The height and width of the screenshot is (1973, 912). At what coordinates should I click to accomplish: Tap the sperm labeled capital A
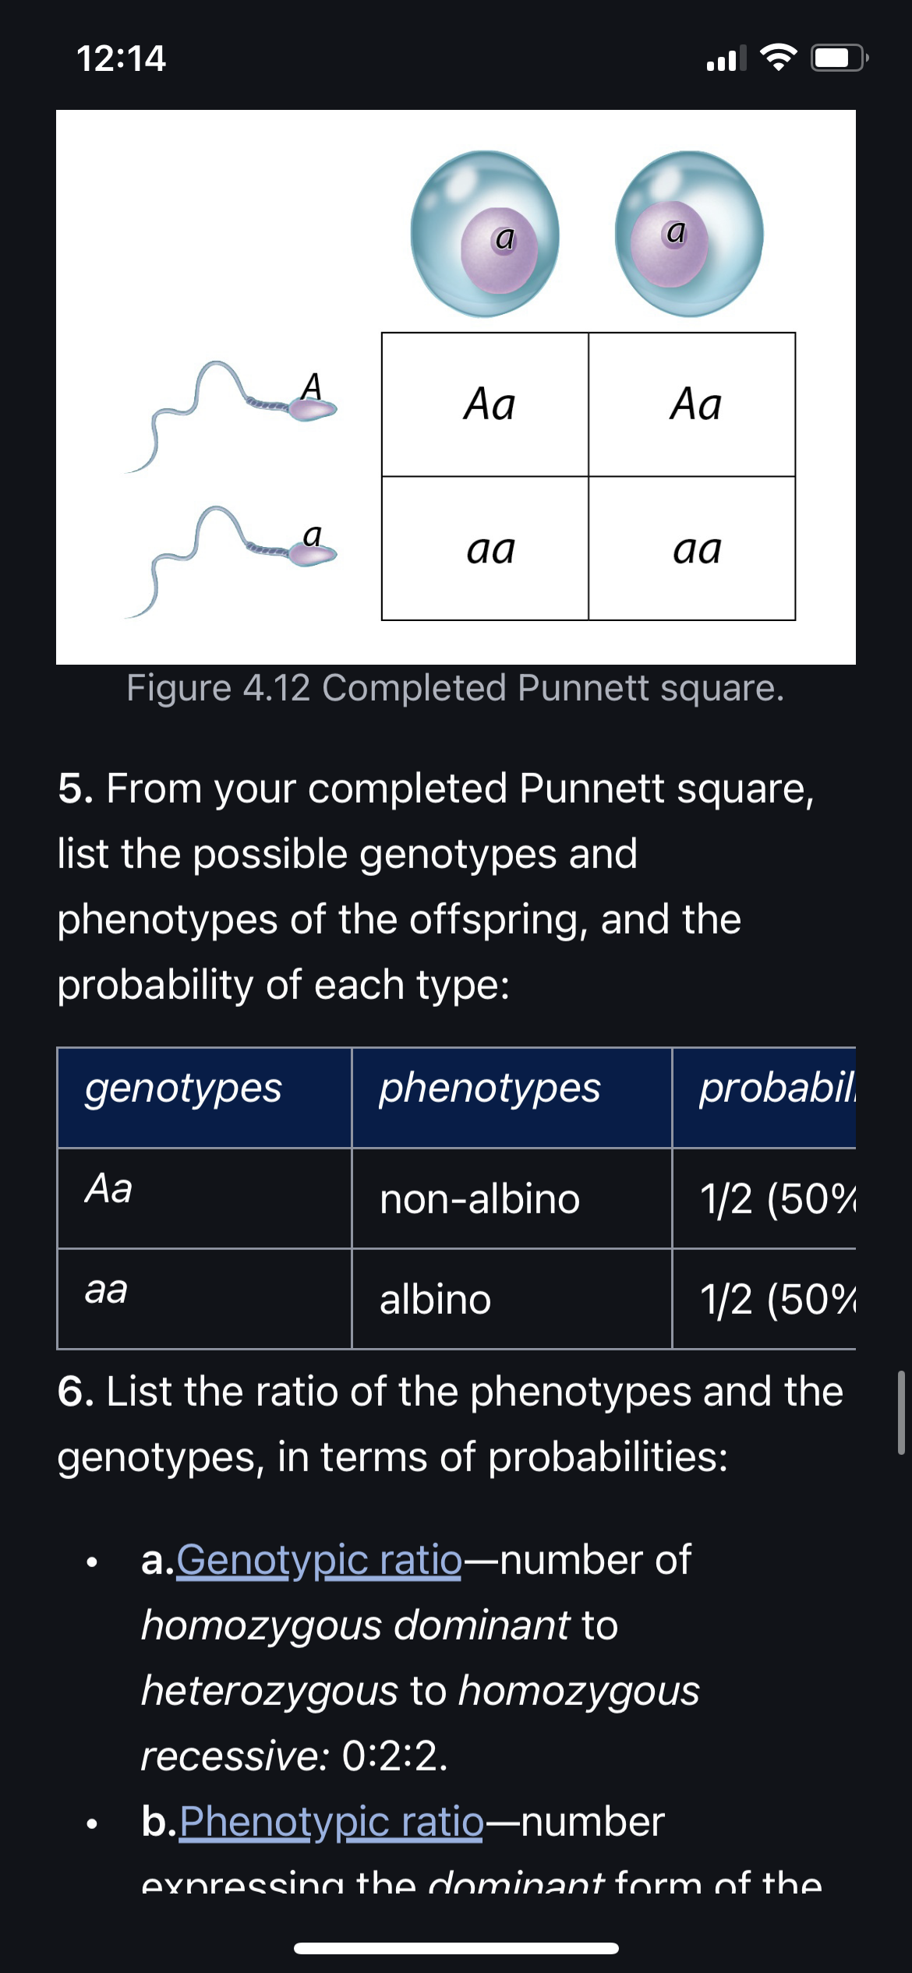click(232, 415)
